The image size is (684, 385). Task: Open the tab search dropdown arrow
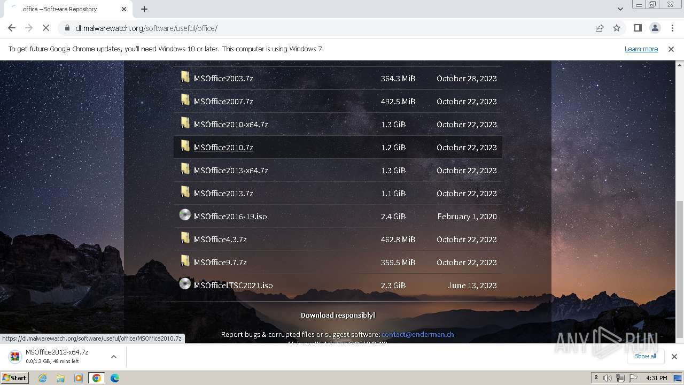(x=620, y=9)
